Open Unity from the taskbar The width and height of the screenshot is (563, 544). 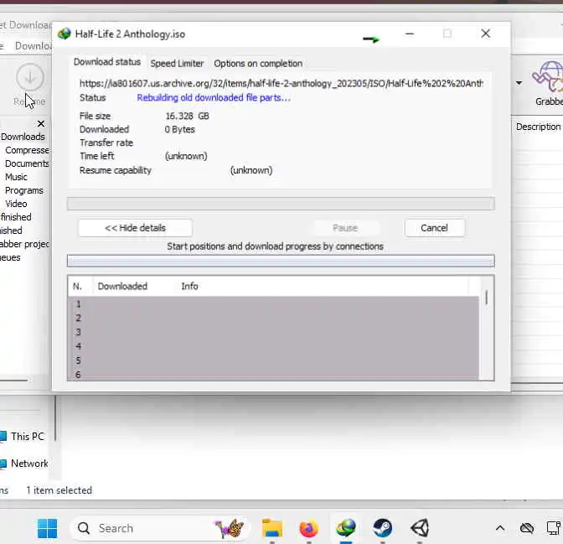click(x=420, y=528)
